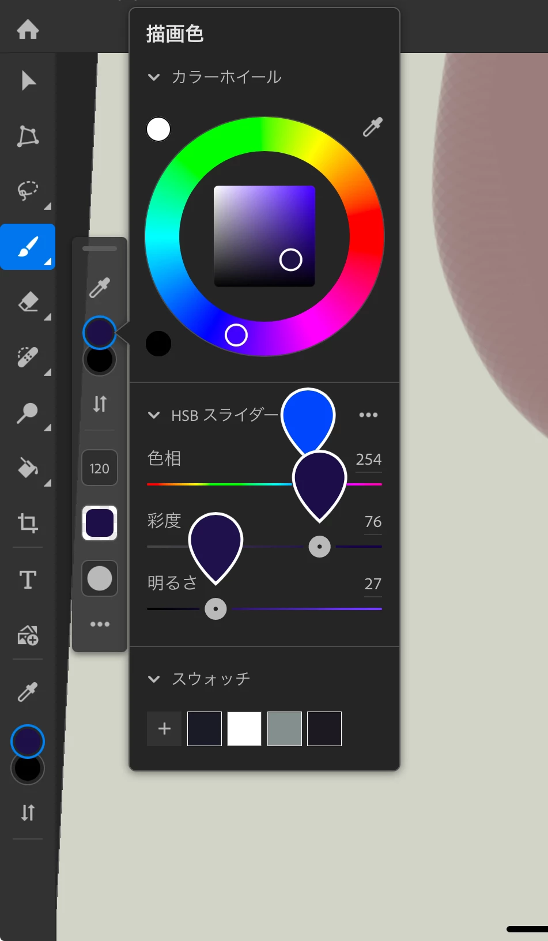This screenshot has width=548, height=941.
Task: Select last dark swatch in スウォッチ
Action: click(x=324, y=729)
